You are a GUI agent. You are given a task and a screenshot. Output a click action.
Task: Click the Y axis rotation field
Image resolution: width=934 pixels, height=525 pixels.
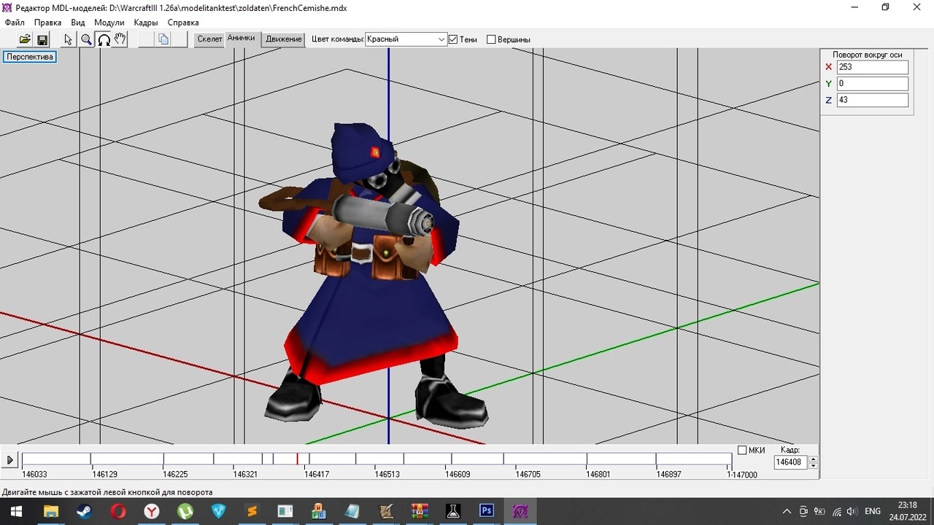click(873, 84)
